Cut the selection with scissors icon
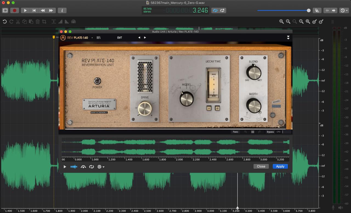The image size is (351, 213). coord(18,22)
